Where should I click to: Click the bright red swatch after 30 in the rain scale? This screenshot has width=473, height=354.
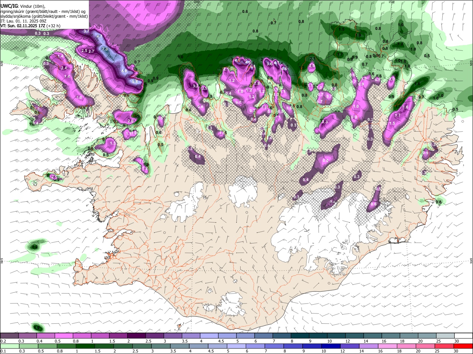coord(463,346)
